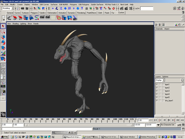Screen dimensions: 185x139
Task: Toggle visibility of layer4
Action: pyautogui.click(x=157, y=94)
